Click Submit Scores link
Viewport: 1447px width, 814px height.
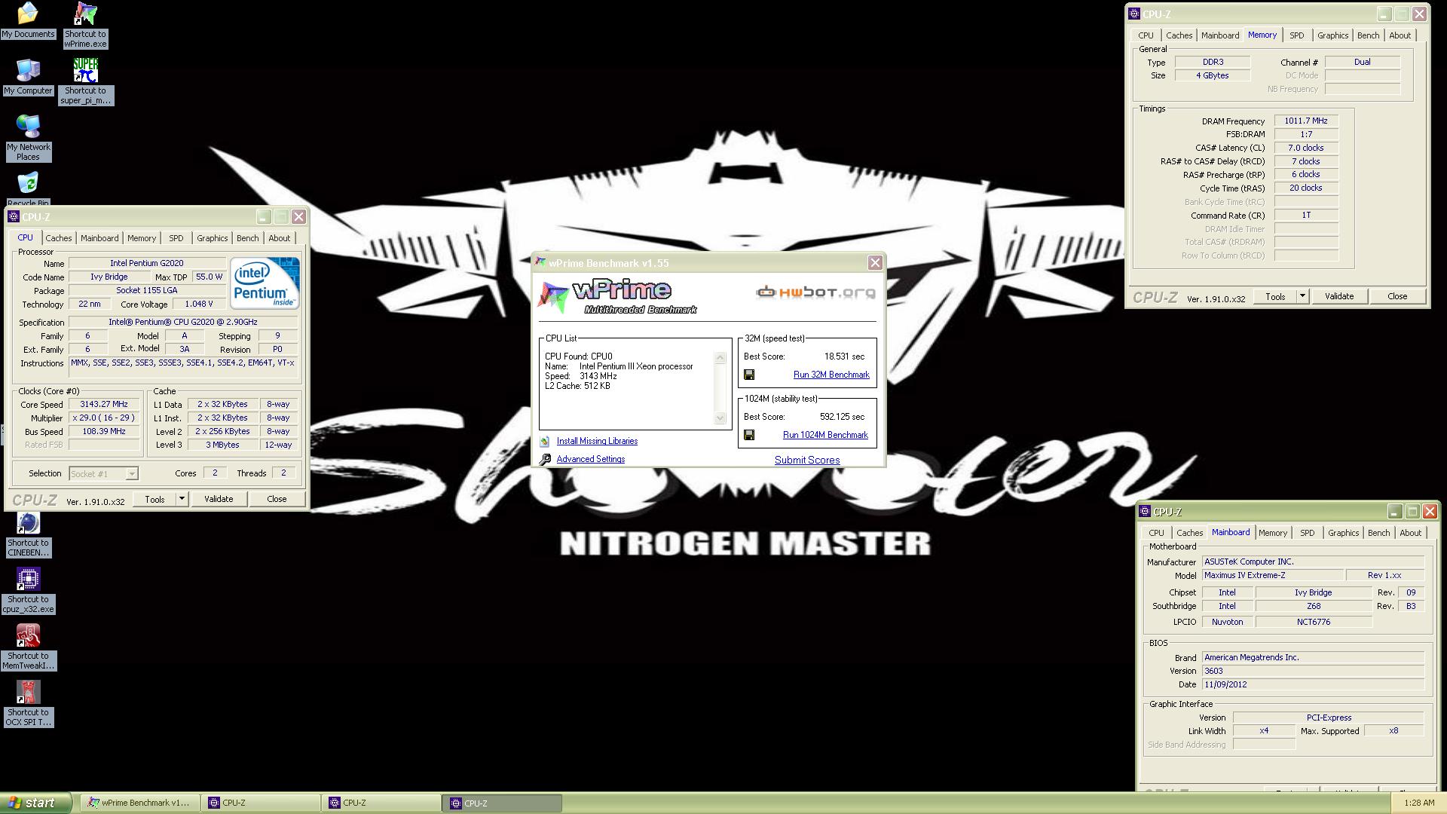pyautogui.click(x=807, y=460)
